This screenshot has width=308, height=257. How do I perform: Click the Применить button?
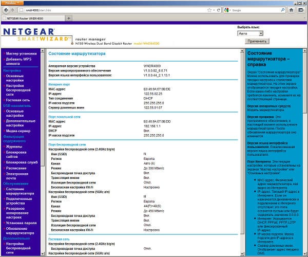tap(257, 41)
